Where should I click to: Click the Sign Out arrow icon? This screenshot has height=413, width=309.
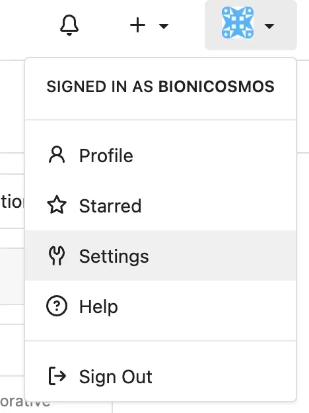57,376
